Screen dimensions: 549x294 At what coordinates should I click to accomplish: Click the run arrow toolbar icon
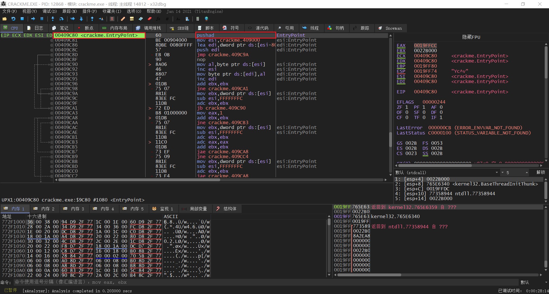pos(33,19)
